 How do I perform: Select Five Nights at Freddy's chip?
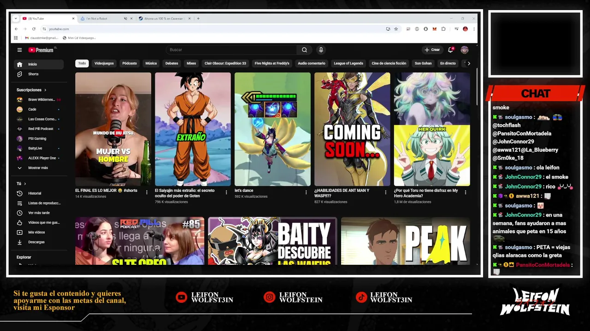(x=272, y=63)
